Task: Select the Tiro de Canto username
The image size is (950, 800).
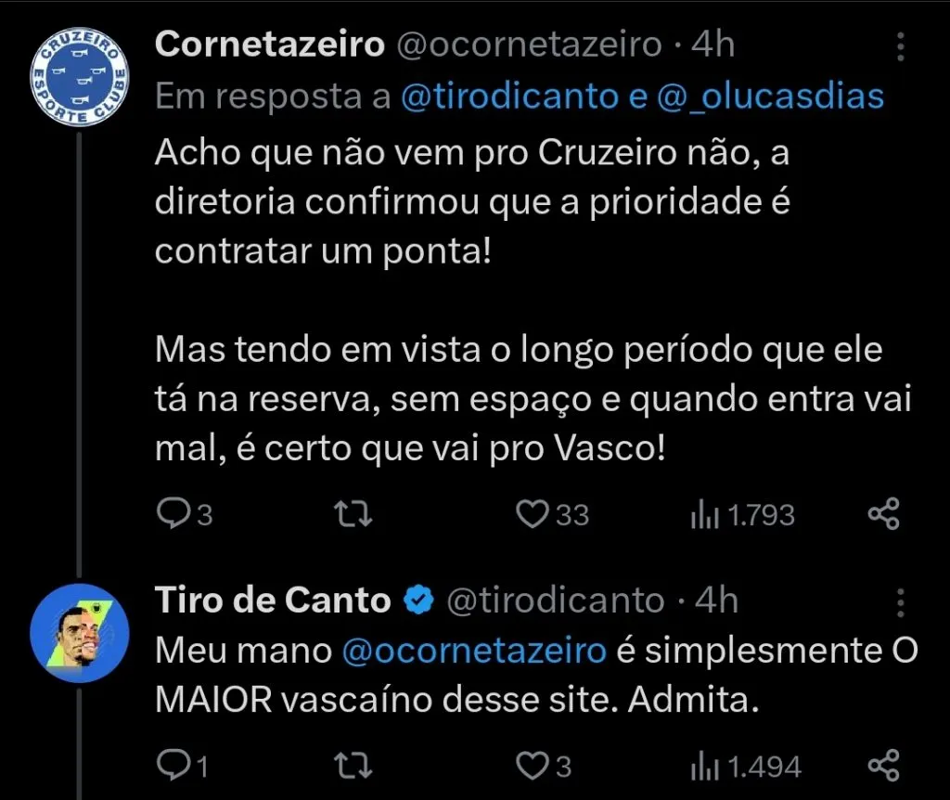Action: pos(272,600)
